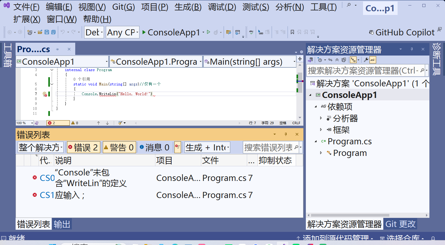Open the 调试(D) menu
The width and height of the screenshot is (445, 245).
[x=222, y=7]
